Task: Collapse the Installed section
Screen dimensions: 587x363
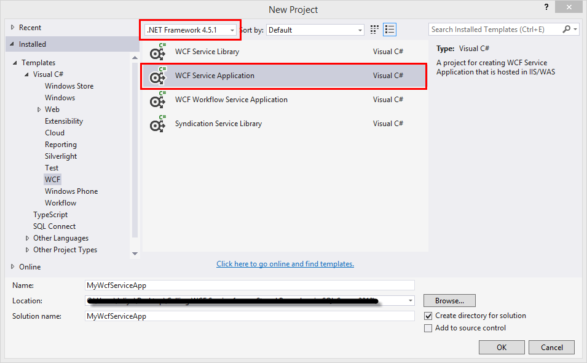Action: tap(12, 44)
